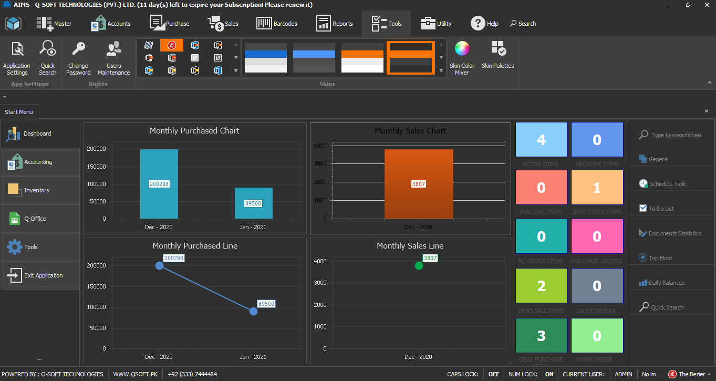Open the Help ribbon tab
The width and height of the screenshot is (716, 381).
click(x=484, y=24)
